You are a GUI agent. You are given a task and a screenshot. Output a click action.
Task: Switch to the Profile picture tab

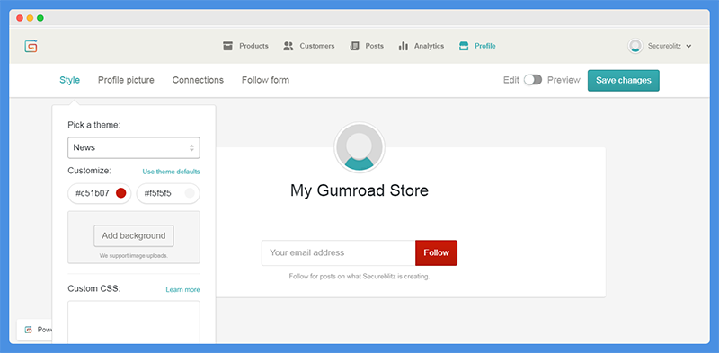point(126,80)
